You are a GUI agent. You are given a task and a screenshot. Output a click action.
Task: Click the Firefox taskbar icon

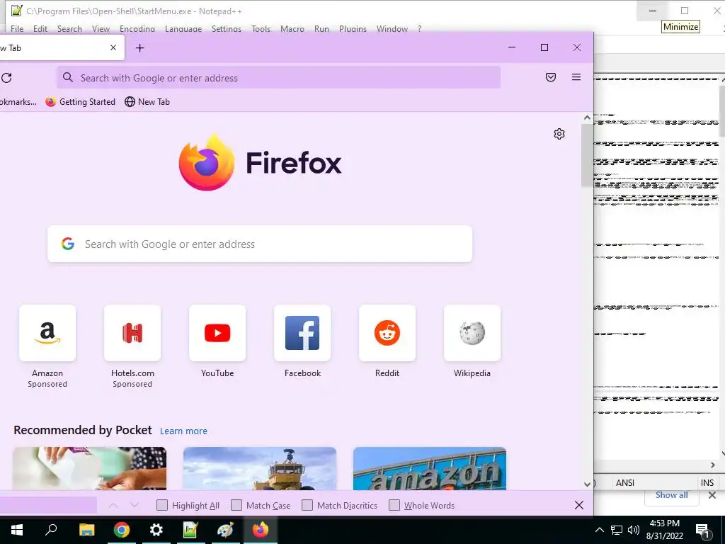[x=261, y=530]
